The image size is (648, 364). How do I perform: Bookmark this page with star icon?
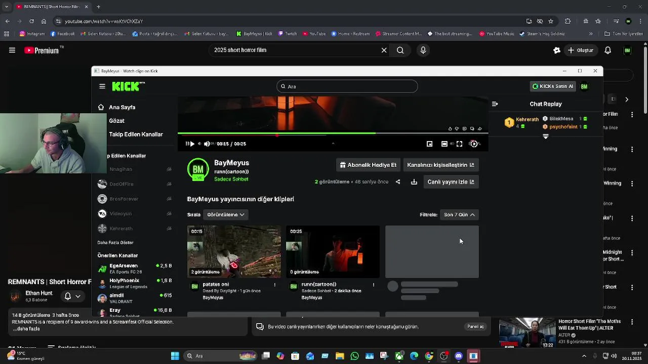coord(551,21)
